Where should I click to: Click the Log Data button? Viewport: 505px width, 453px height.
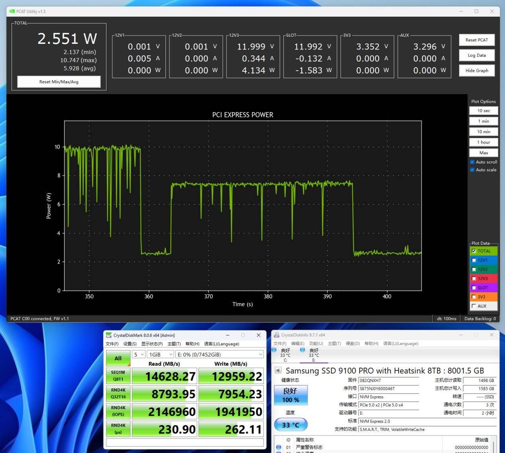(477, 55)
